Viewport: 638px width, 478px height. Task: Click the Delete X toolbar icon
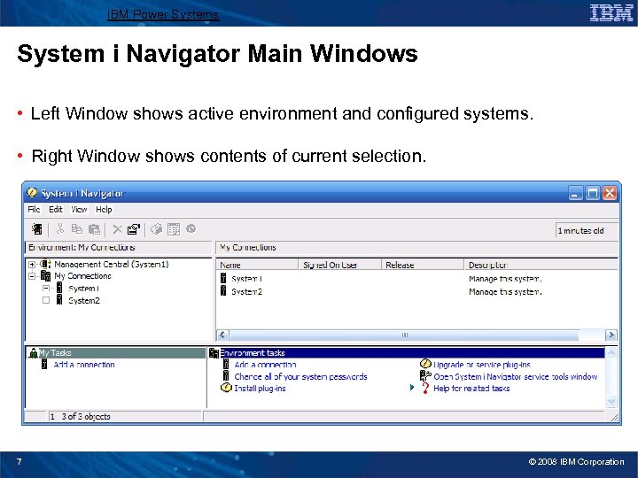tap(117, 229)
